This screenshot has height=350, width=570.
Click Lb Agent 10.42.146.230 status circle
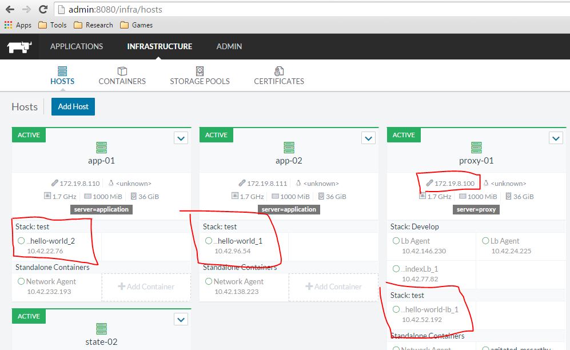[396, 241]
